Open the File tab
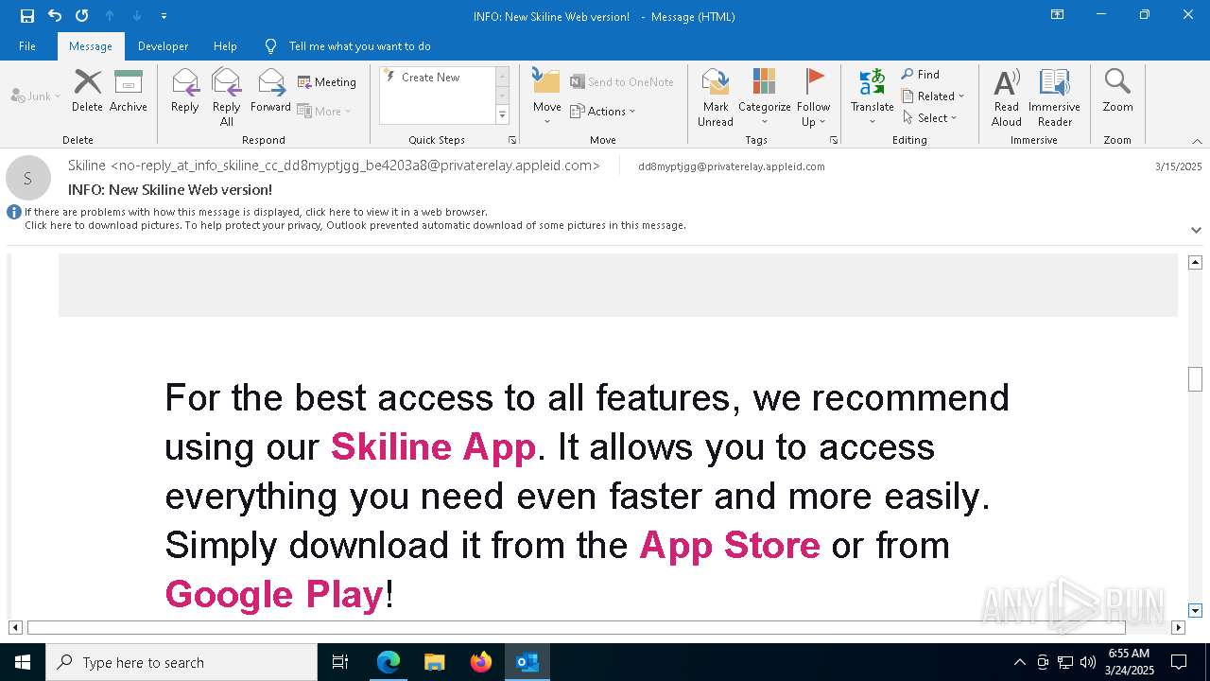This screenshot has width=1210, height=681. click(x=27, y=45)
